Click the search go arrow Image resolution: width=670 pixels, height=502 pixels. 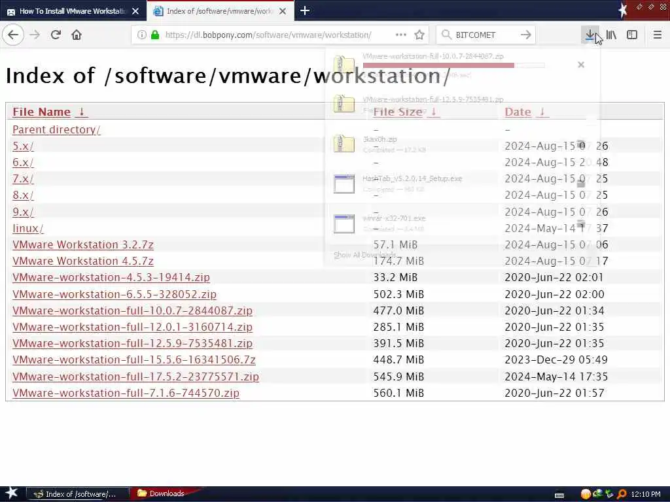click(526, 35)
